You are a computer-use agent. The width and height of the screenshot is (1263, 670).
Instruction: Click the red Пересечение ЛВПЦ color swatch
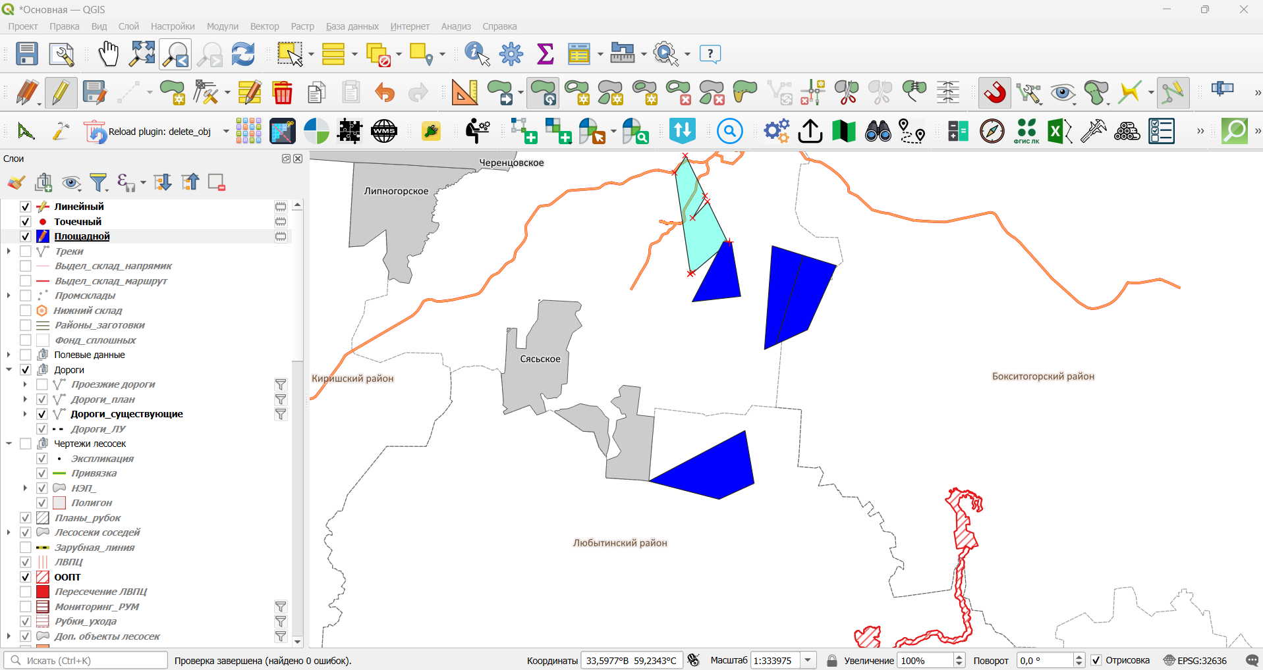tap(43, 592)
